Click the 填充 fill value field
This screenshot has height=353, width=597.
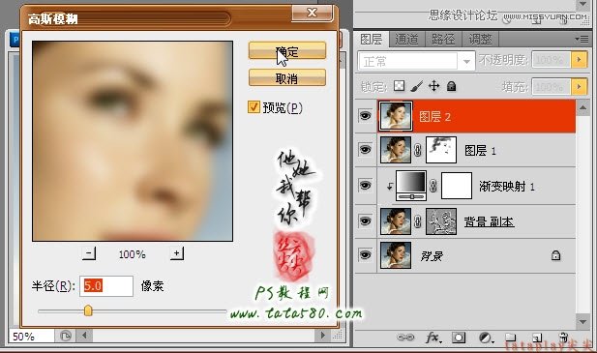tap(551, 87)
